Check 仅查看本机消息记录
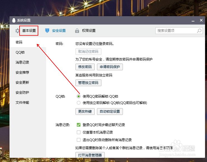The width and height of the screenshot is (207, 162). (78, 132)
